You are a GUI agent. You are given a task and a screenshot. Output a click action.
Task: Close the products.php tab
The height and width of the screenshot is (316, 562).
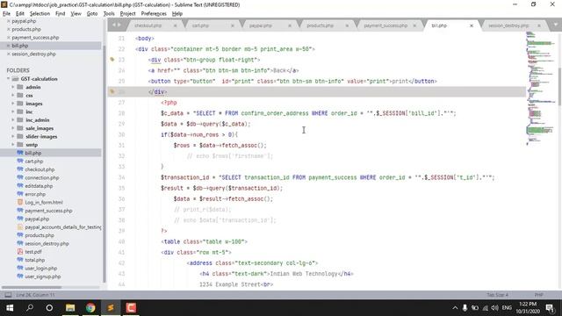(x=347, y=25)
